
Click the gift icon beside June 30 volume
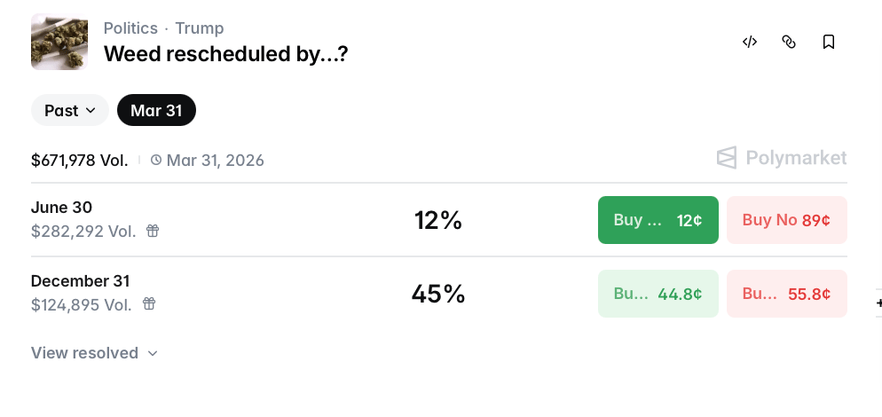click(x=153, y=231)
